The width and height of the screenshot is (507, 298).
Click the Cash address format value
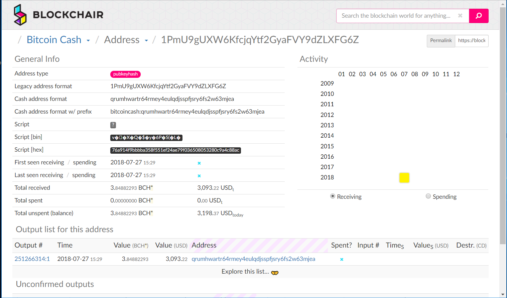[x=172, y=99]
